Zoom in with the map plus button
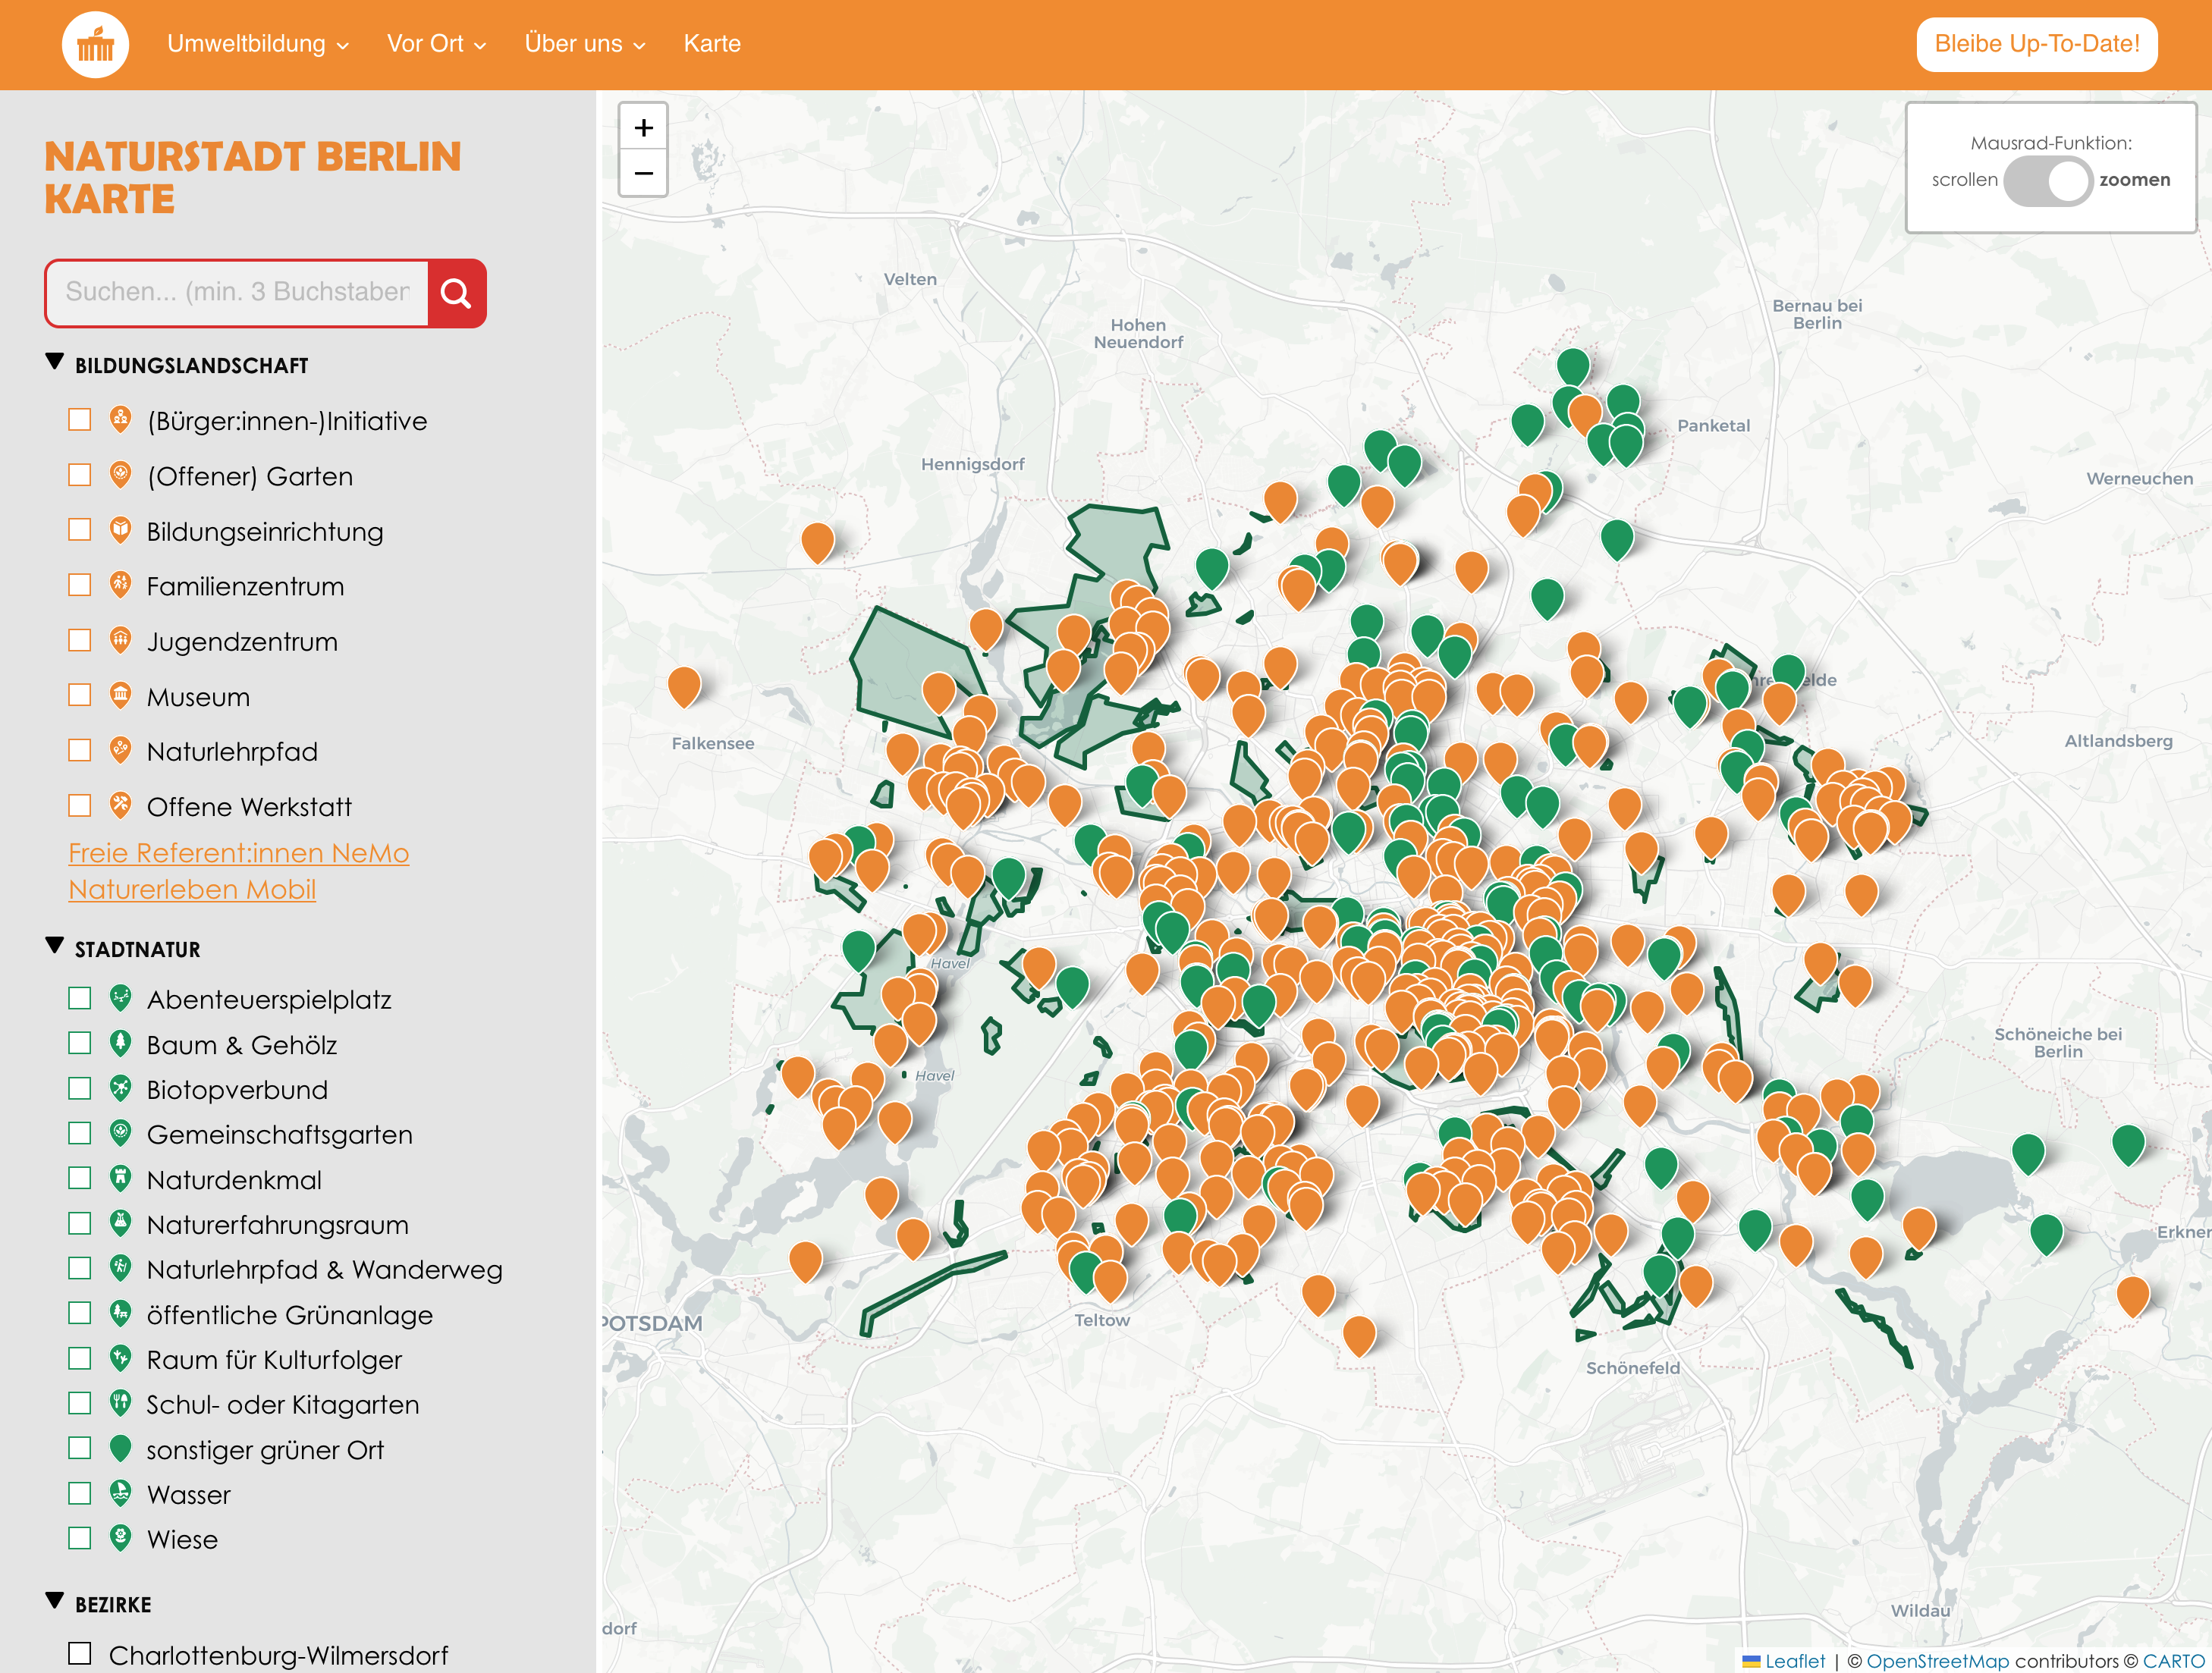This screenshot has width=2212, height=1673. pyautogui.click(x=644, y=128)
